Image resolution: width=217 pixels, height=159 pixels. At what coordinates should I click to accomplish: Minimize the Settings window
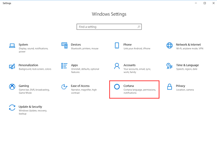tap(196, 3)
